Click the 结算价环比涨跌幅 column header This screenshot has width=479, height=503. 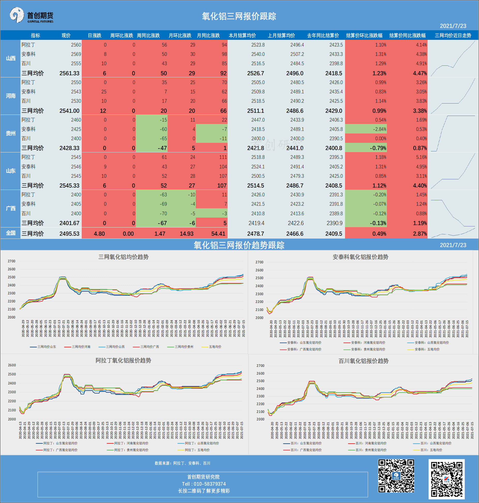[364, 35]
